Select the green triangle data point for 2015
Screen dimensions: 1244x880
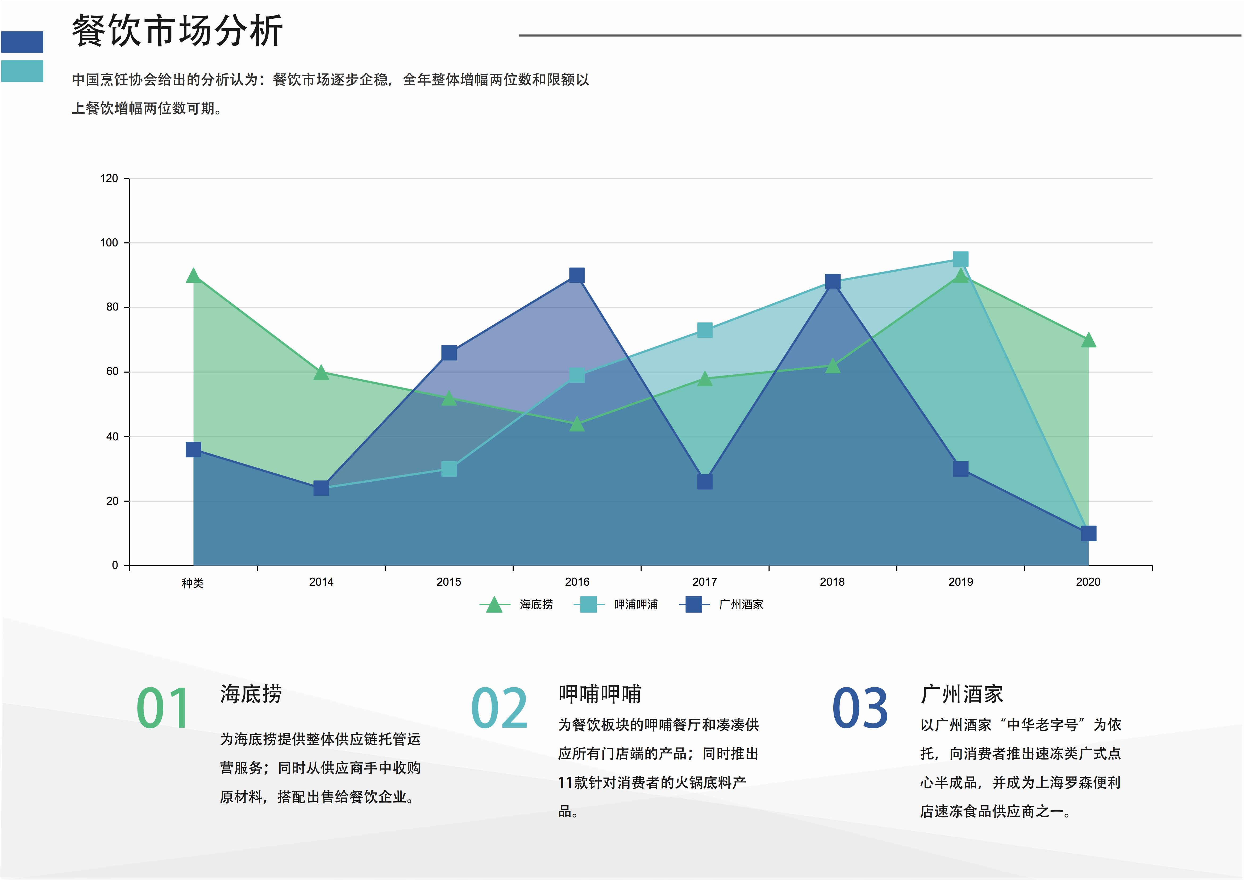coord(449,399)
